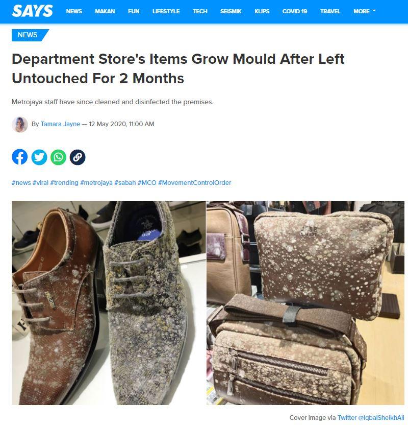408x425 pixels.
Task: Open the NEWS navigation tab
Action: (74, 11)
